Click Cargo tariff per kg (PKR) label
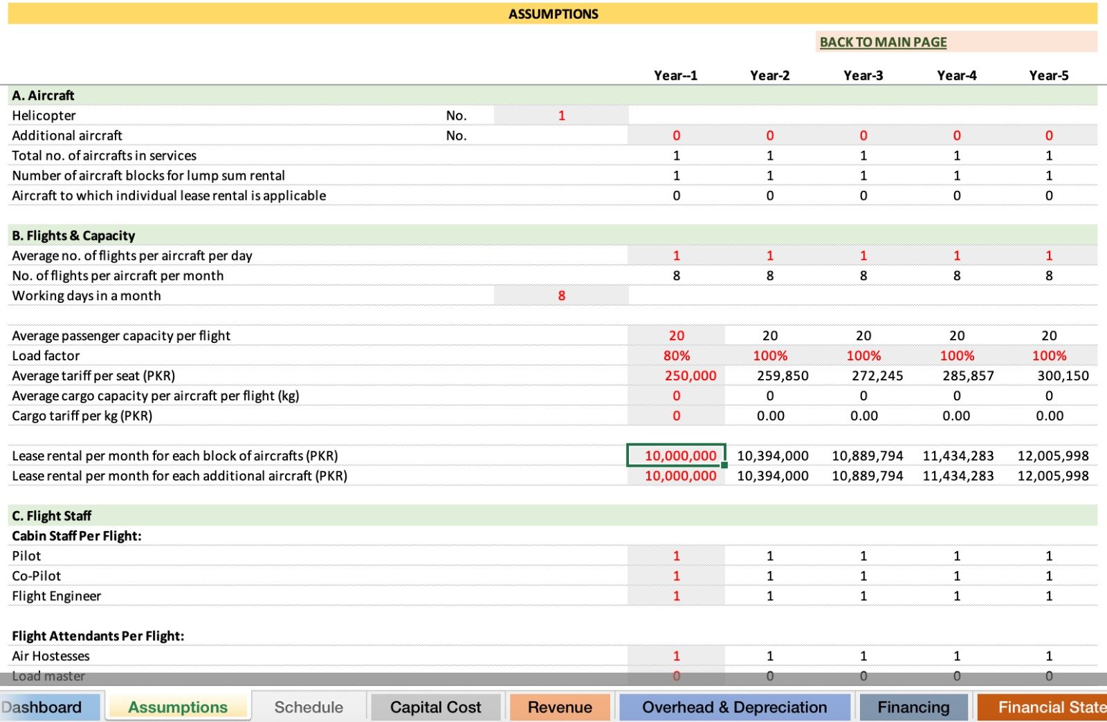 click(82, 416)
